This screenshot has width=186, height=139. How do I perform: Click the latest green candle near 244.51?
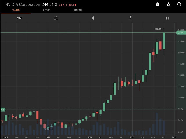164,41
